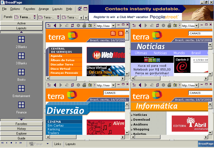Viewport: 214px width, 148px height.
Task: Open the Favorites menu
Action: coord(29,9)
